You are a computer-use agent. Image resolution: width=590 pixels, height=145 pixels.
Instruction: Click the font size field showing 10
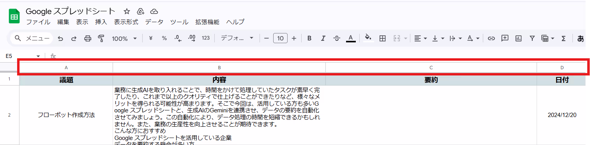point(280,38)
